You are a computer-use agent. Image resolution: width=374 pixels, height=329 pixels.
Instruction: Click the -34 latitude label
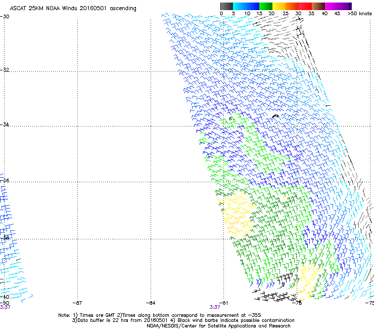[5, 125]
